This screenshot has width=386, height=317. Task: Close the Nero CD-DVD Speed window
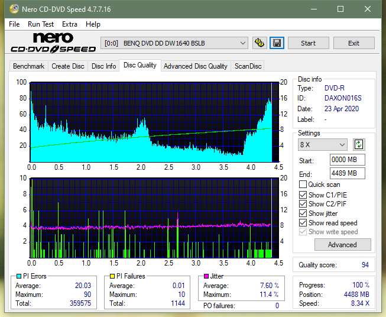368,9
